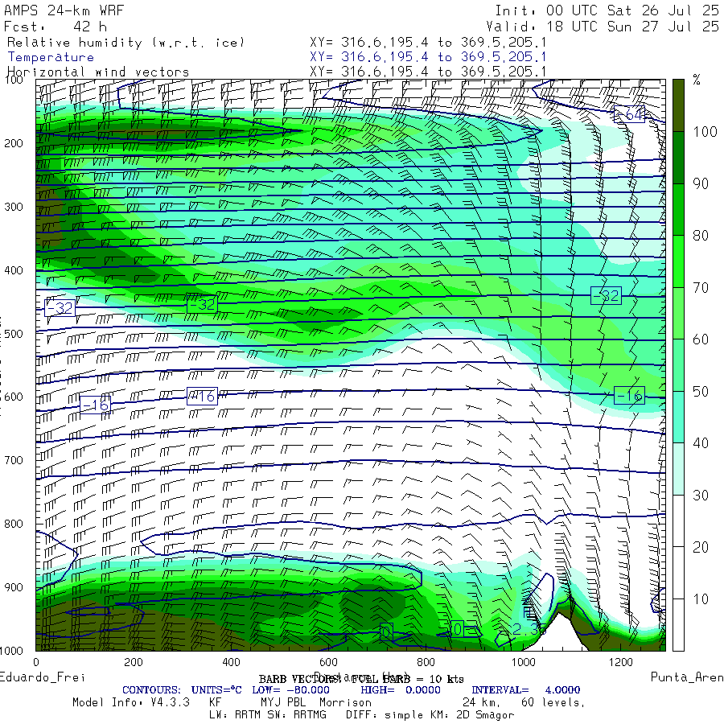The width and height of the screenshot is (724, 724).
Task: Click the distance axis label '0'
Action: coord(36,662)
